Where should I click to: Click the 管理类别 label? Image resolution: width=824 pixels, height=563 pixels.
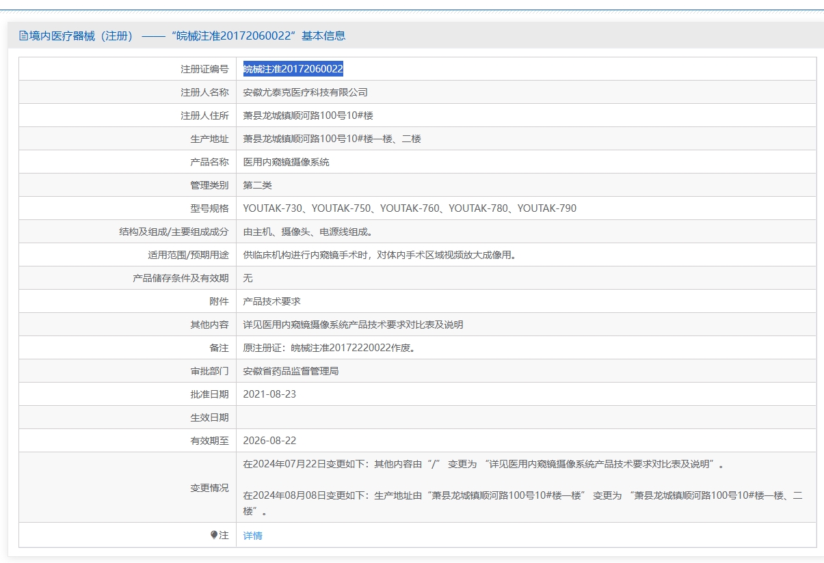click(209, 185)
